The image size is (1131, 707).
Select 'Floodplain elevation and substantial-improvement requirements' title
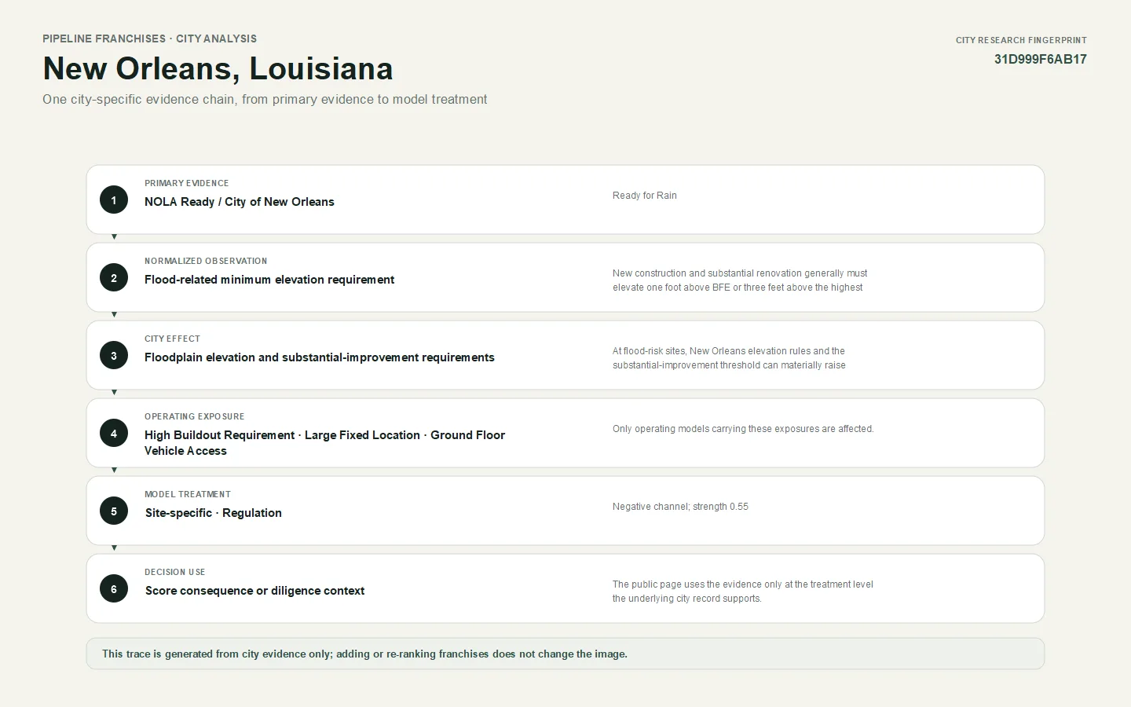pos(320,357)
